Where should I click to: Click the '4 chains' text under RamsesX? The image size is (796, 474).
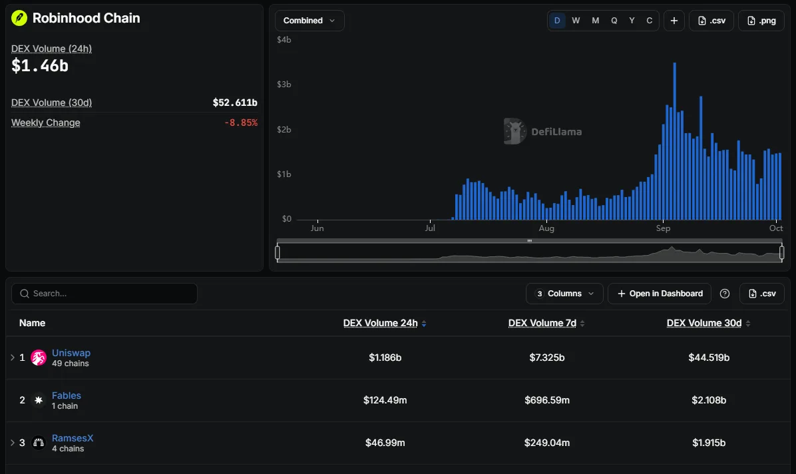(x=68, y=449)
